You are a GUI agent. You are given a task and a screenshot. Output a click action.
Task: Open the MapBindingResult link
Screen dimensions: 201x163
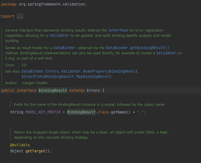click(x=94, y=76)
